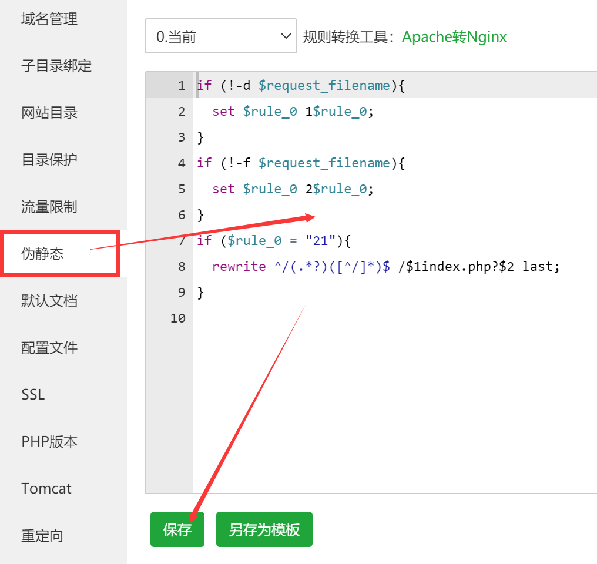The image size is (597, 564).
Task: Expand the 0.当前 rule template dropdown
Action: point(220,36)
